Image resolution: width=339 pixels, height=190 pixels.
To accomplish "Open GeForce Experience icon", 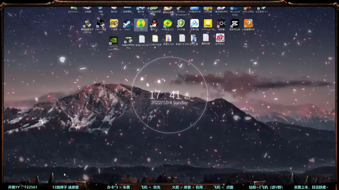I will (113, 43).
